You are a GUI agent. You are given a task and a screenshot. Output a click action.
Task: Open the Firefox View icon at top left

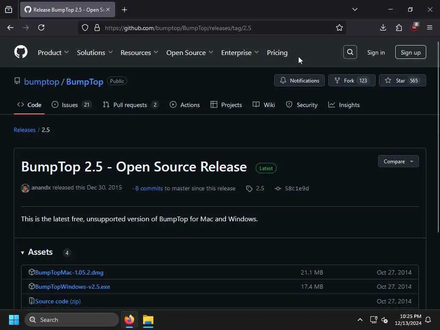tap(9, 9)
